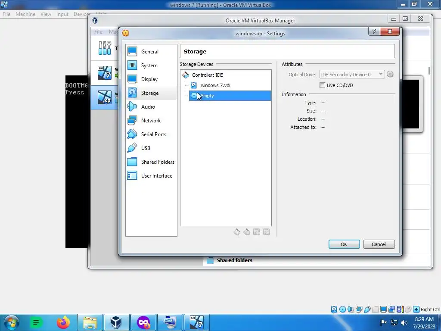
Task: Open Windows Explorer from taskbar
Action: tap(90, 322)
